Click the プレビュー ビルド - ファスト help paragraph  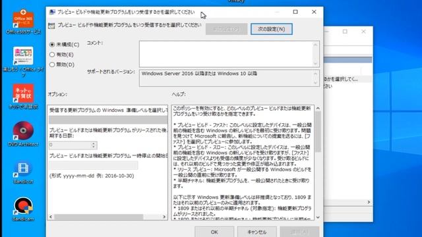point(242,133)
